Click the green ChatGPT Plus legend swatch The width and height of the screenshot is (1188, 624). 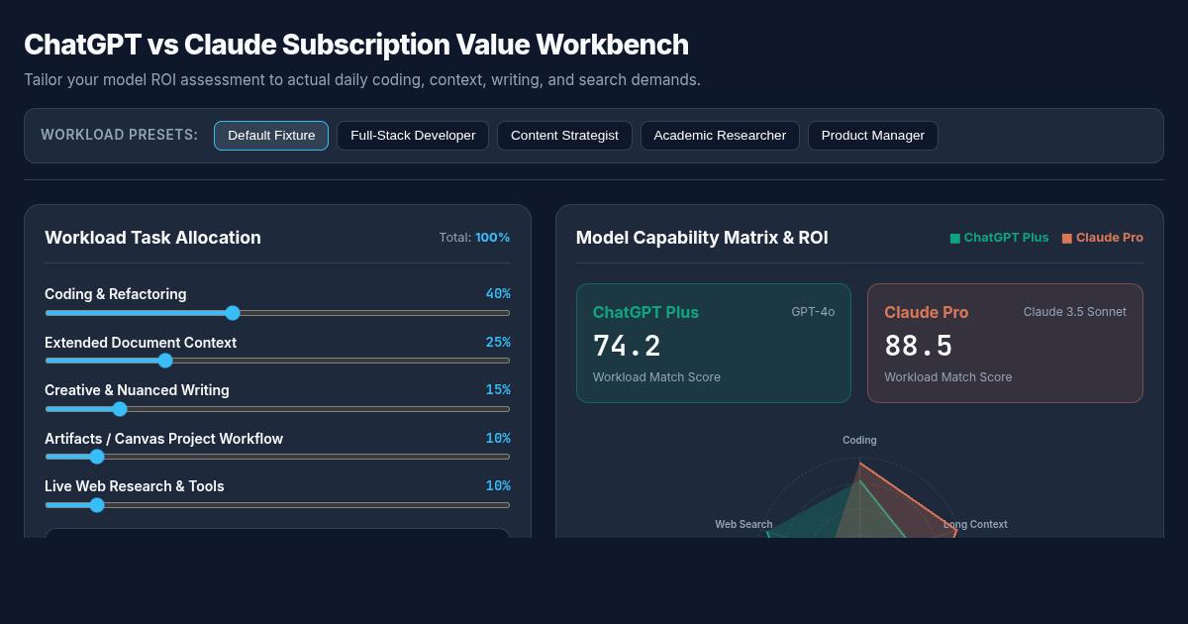point(955,239)
